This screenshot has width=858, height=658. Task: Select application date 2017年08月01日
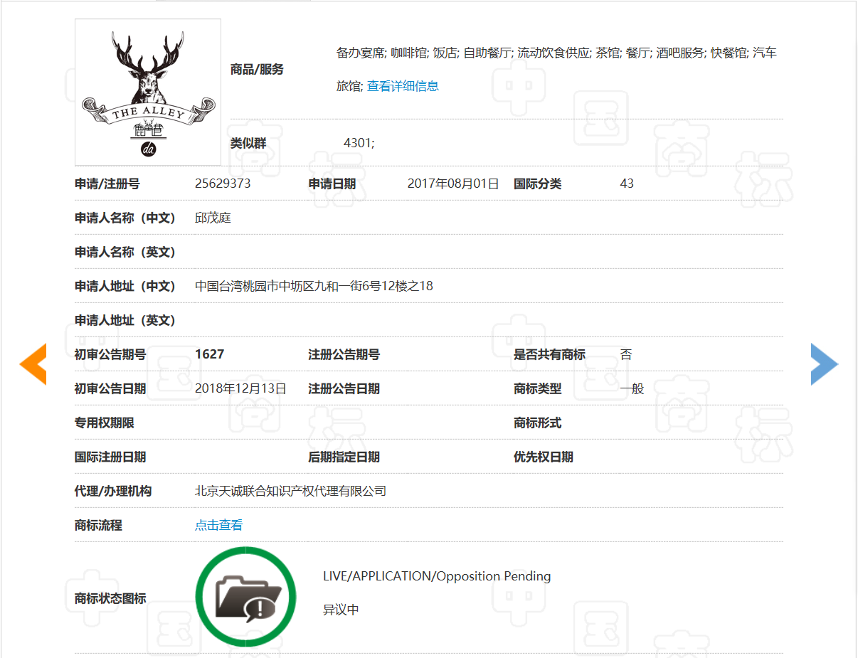point(453,184)
